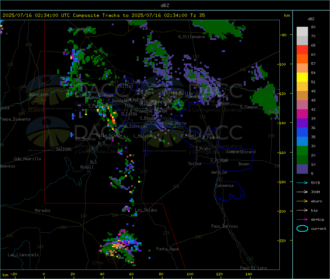
Task: Click the 'Carmensa' map label
Action: pyautogui.click(x=224, y=186)
